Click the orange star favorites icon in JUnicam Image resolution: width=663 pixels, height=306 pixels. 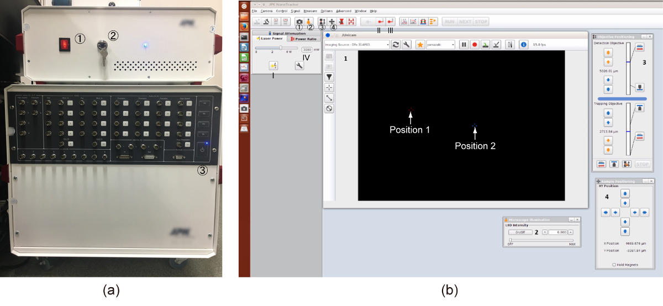click(x=420, y=44)
